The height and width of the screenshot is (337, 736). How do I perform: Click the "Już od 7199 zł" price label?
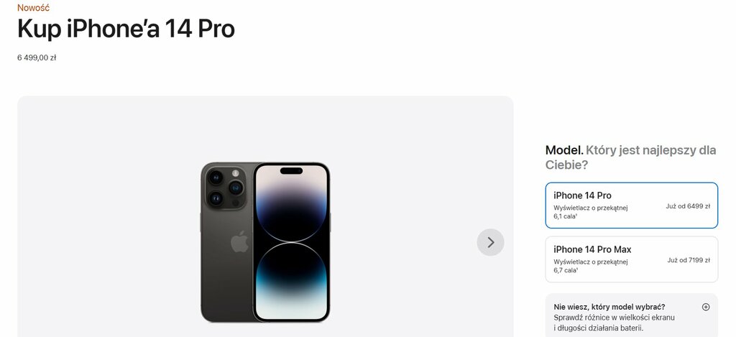pos(689,260)
